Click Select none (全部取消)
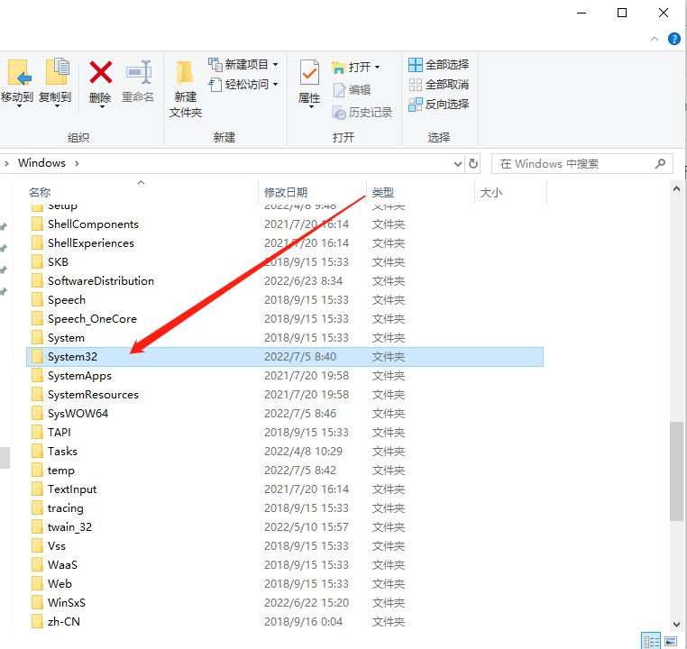 [438, 85]
